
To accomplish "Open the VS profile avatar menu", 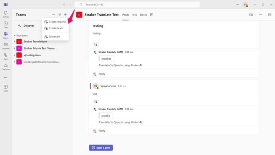I will tap(245, 4).
